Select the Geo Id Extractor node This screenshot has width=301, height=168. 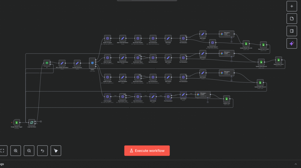point(153,38)
